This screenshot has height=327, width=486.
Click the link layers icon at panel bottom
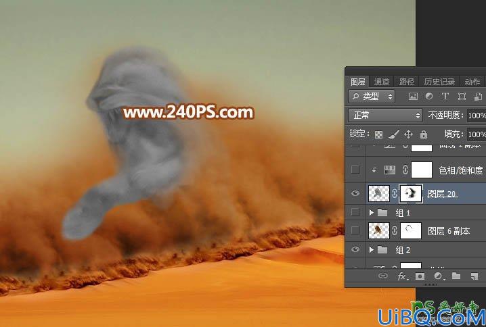point(383,276)
